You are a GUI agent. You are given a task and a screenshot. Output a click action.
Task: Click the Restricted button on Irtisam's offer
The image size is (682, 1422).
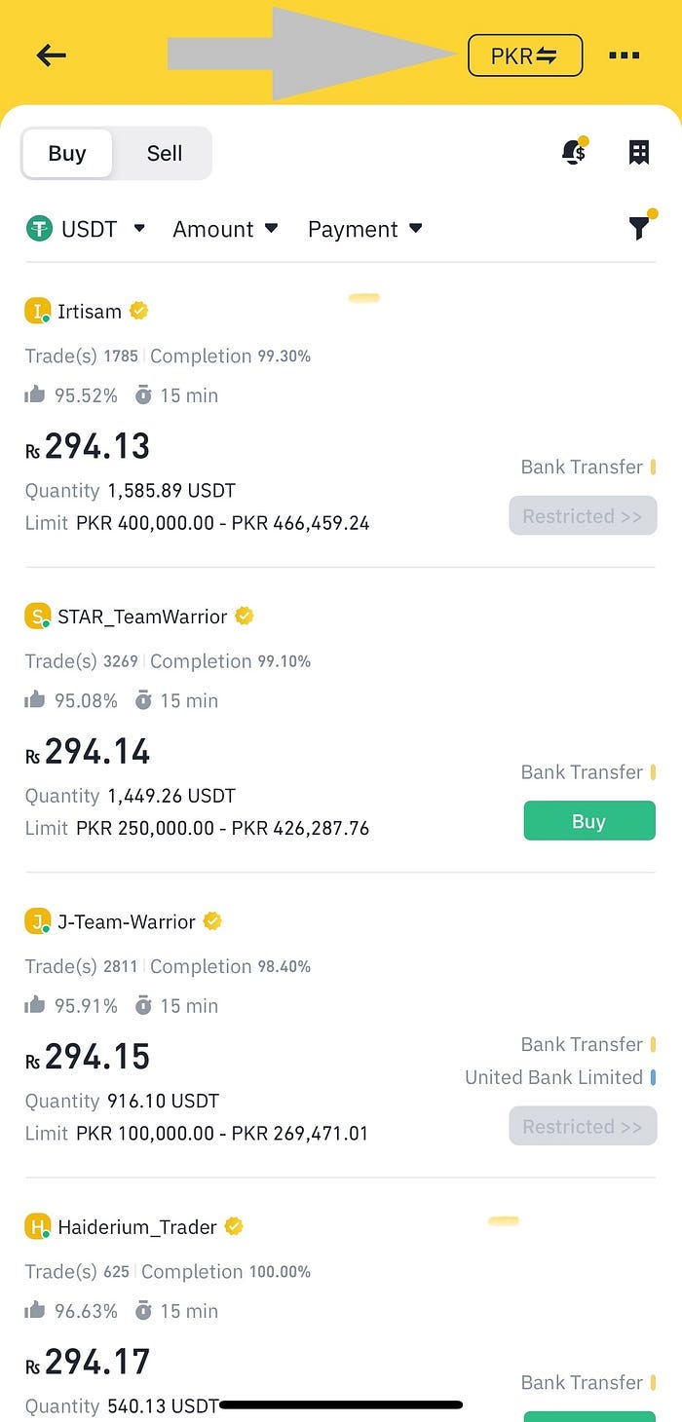(583, 515)
